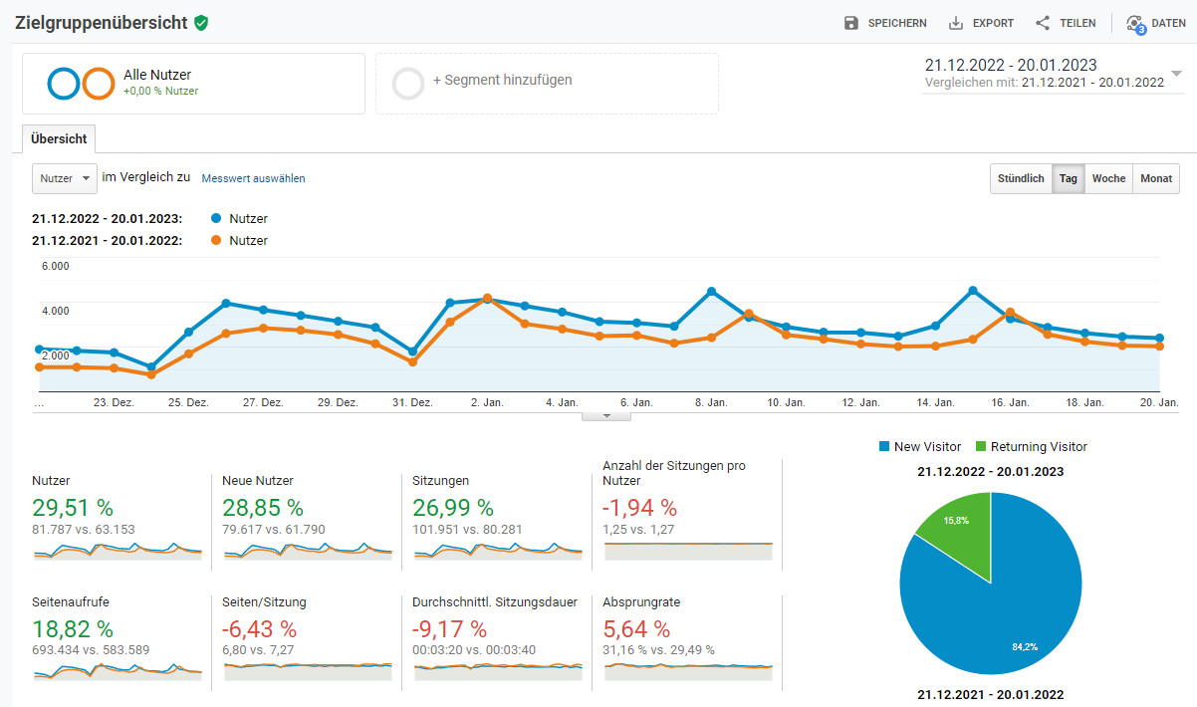This screenshot has width=1197, height=707.
Task: Click + Segment hinzufügen
Action: [502, 80]
